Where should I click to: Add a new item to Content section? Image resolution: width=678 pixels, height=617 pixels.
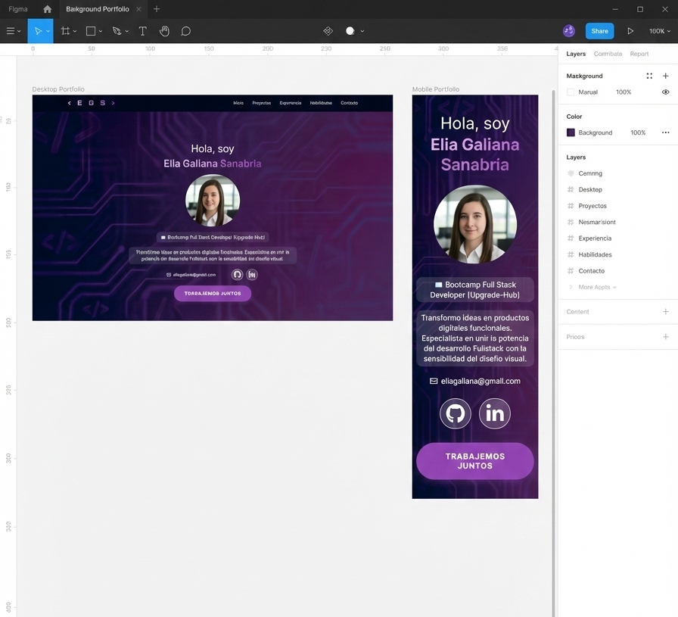(665, 312)
